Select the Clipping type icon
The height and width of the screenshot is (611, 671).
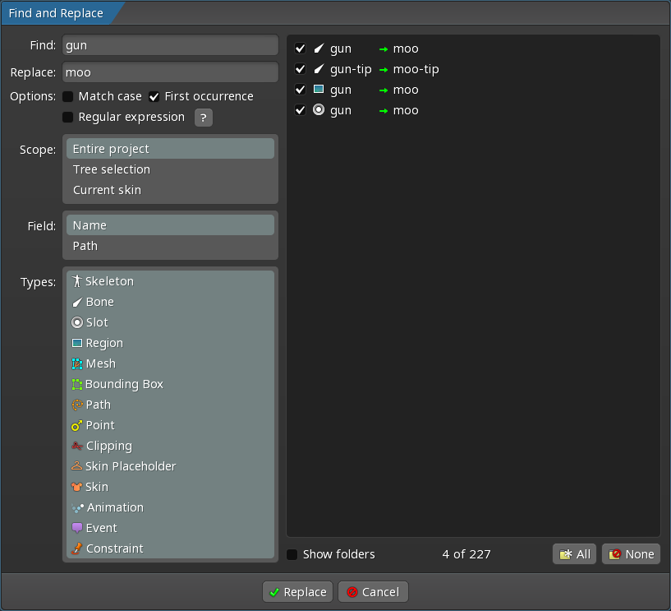pos(77,446)
